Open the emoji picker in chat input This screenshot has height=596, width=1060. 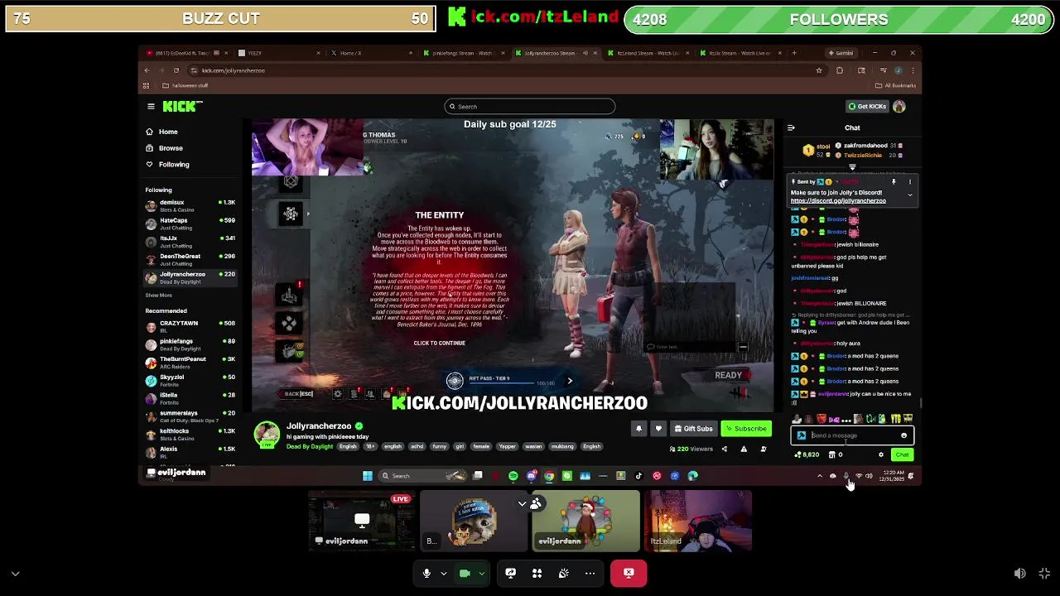coord(903,435)
